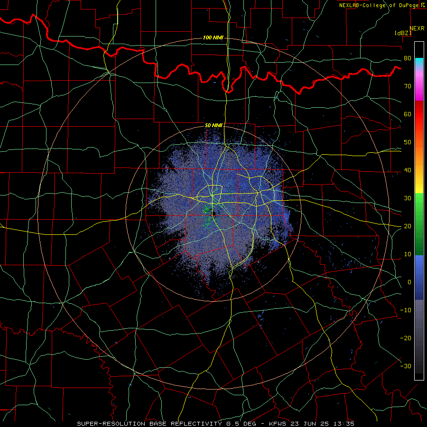
Task: Click the Super-Resolution Base Reflectivity caption
Action: [215, 424]
